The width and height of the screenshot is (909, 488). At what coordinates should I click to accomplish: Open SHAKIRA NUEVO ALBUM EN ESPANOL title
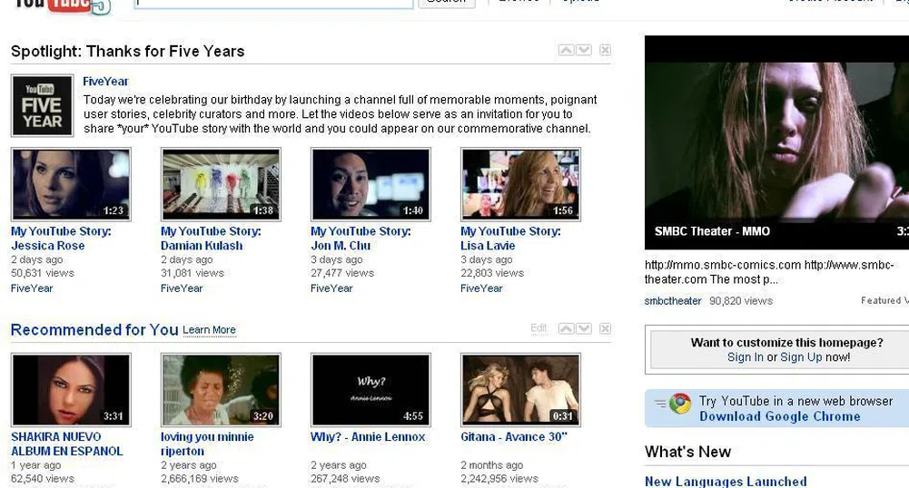(x=66, y=444)
